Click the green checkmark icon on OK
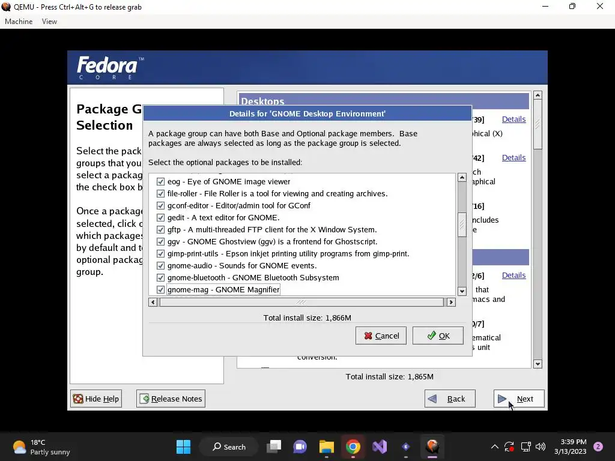Viewport: 615px width, 461px height. pos(431,336)
